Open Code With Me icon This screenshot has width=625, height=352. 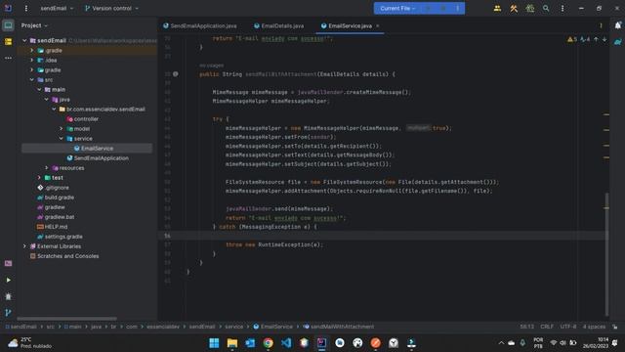pyautogui.click(x=497, y=8)
